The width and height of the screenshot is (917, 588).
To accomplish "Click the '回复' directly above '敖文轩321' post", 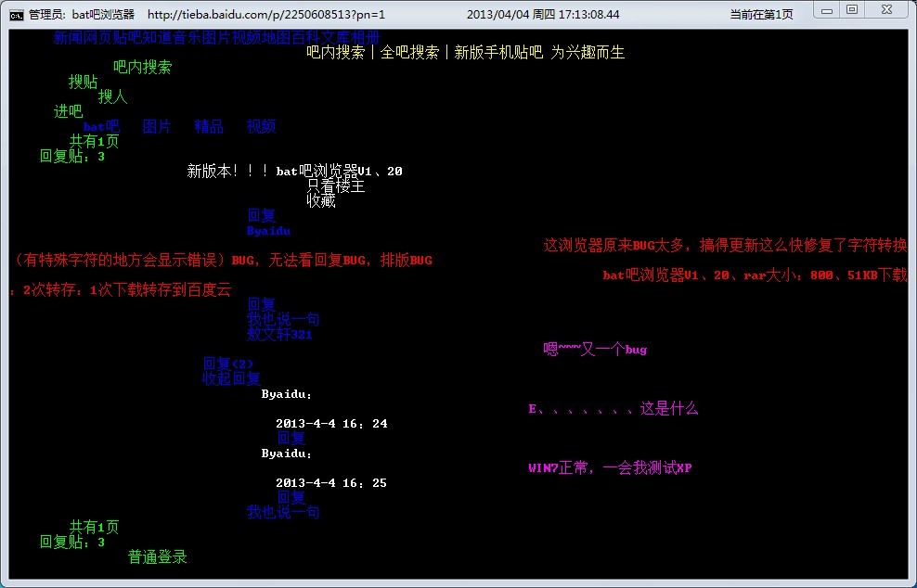I will pyautogui.click(x=262, y=304).
